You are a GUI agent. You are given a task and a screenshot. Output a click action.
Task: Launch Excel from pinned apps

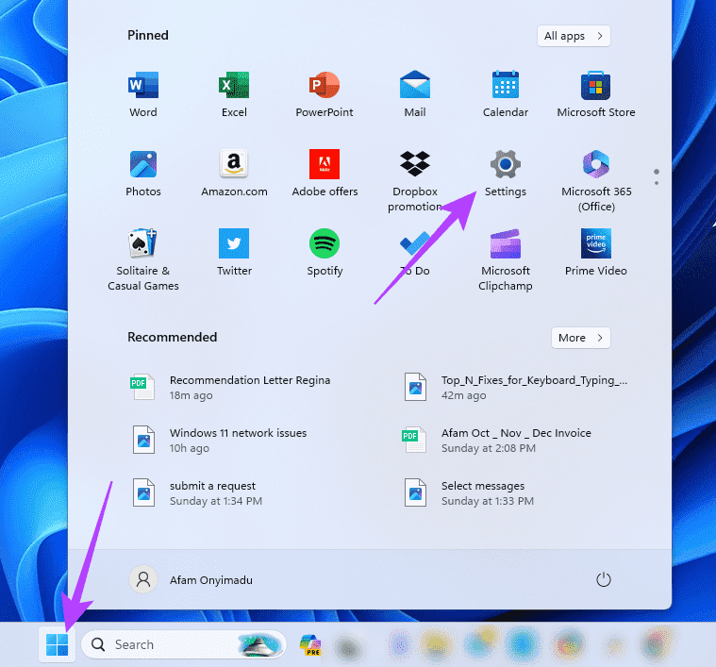click(x=234, y=94)
